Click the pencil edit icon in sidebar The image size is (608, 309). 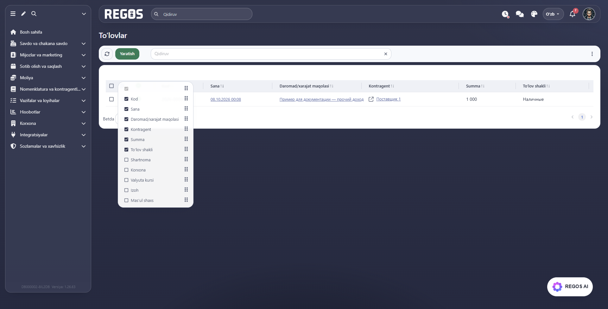23,14
